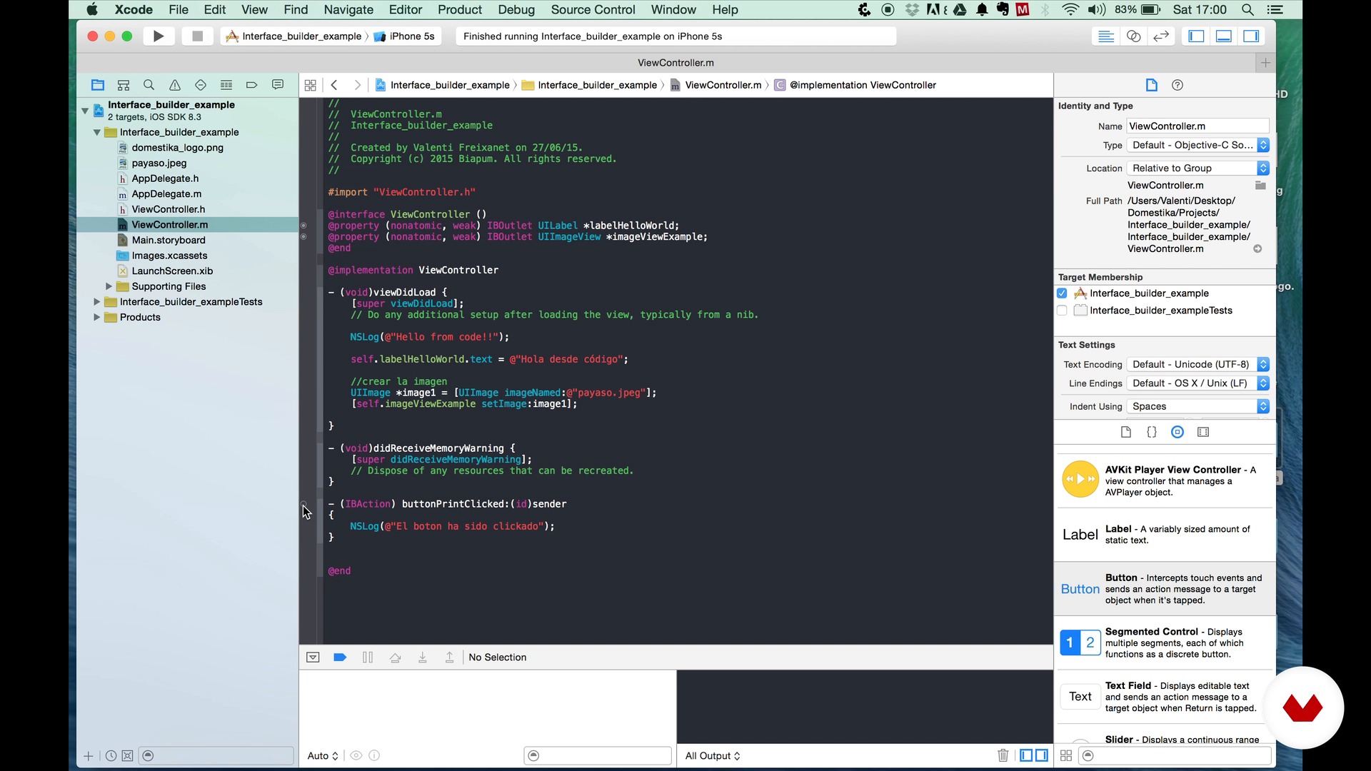Open the Line Endings dropdown
The image size is (1371, 771).
(x=1198, y=383)
